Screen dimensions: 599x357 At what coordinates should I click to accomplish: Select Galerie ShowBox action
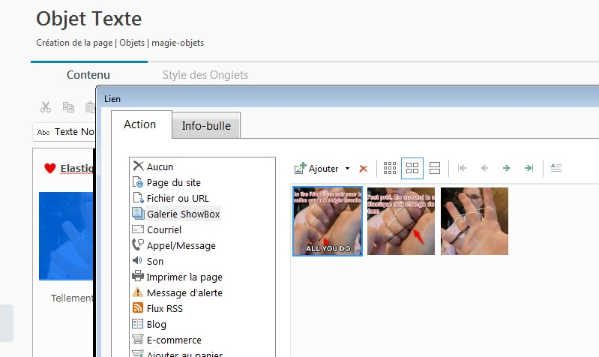(x=176, y=214)
